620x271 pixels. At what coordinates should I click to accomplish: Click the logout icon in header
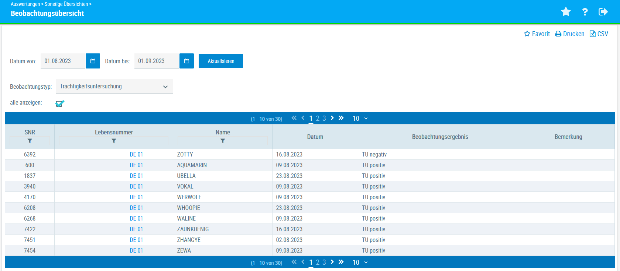tap(603, 12)
